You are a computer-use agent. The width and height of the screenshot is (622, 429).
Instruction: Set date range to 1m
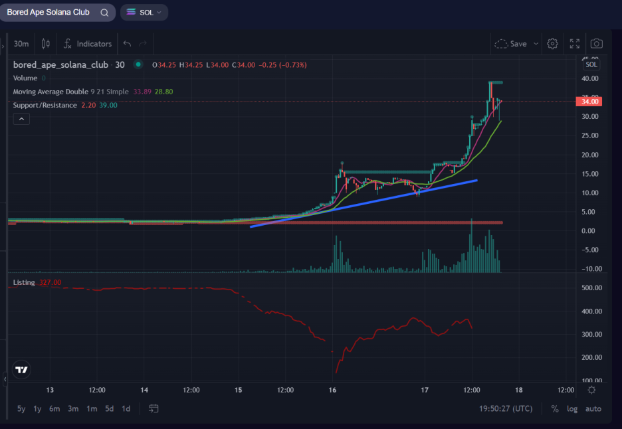click(x=92, y=408)
